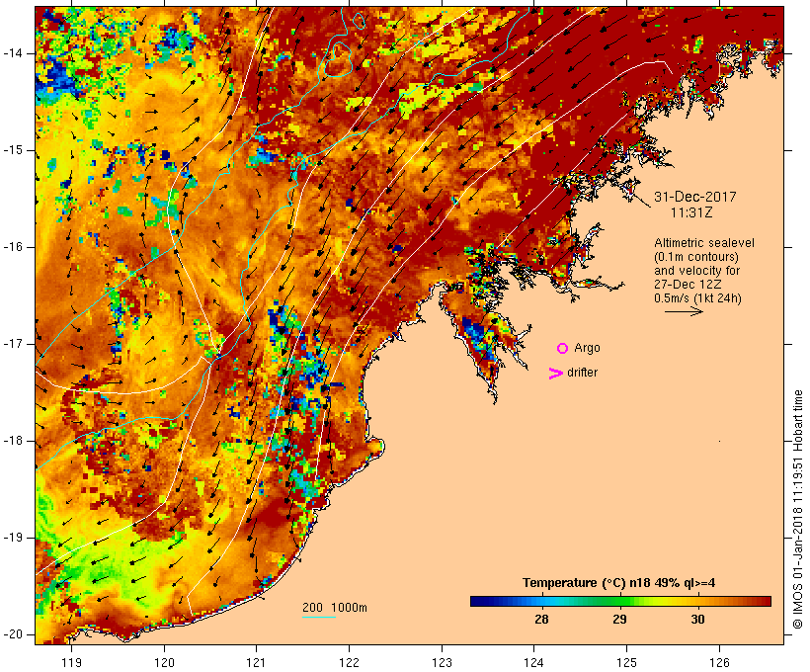Viewport: 810px width, 672px height.
Task: Click the '-20' latitude axis label
Action: tap(14, 634)
